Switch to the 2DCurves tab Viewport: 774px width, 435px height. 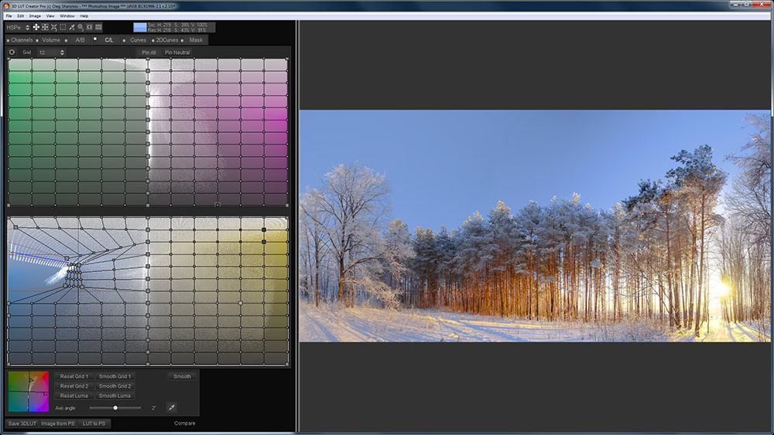(x=166, y=40)
